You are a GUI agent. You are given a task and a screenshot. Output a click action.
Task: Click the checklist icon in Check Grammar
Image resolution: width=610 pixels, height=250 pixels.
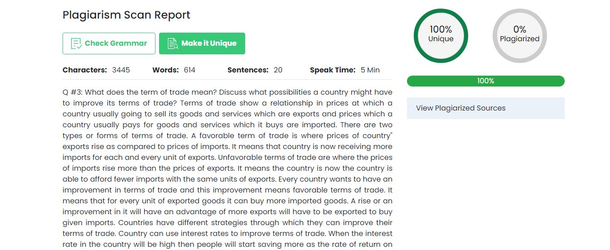[76, 43]
